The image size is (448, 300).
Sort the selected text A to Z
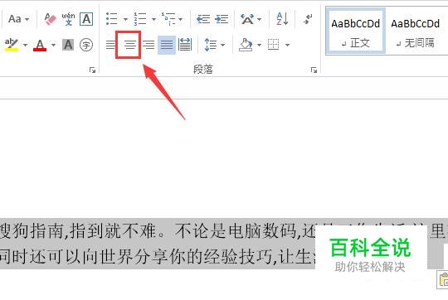(x=282, y=19)
